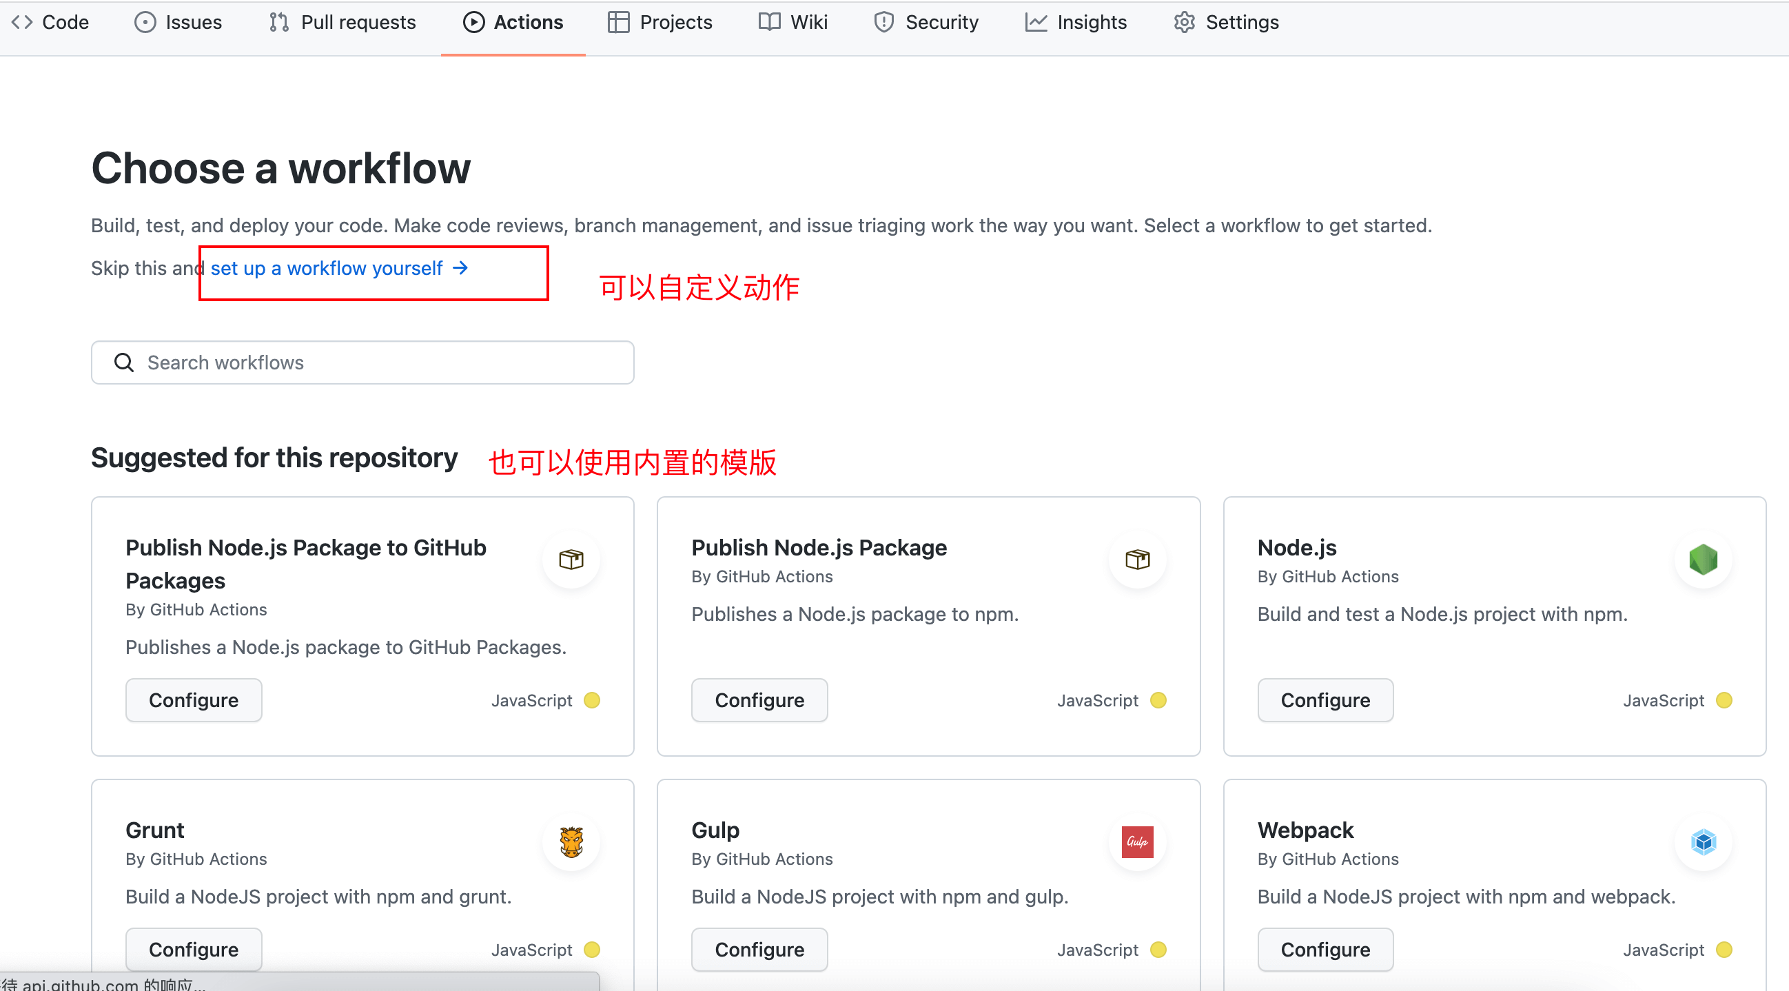The height and width of the screenshot is (991, 1789).
Task: Focus the Search workflows field
Action: (362, 362)
